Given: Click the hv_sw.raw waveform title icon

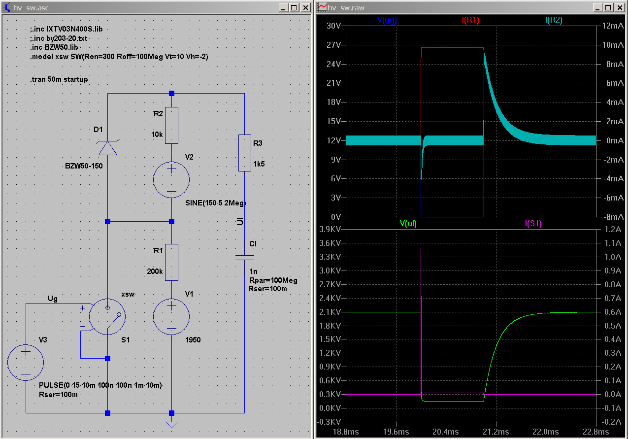Looking at the screenshot, I should pyautogui.click(x=322, y=7).
